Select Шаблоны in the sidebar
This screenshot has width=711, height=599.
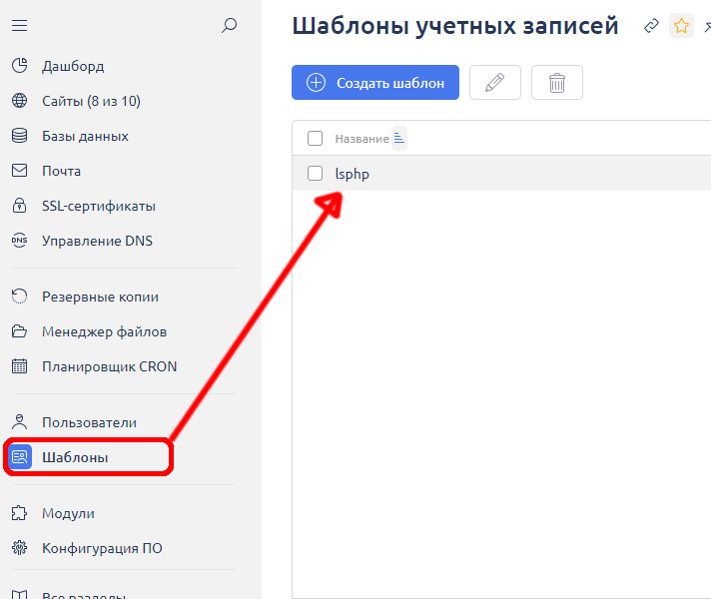tap(75, 457)
